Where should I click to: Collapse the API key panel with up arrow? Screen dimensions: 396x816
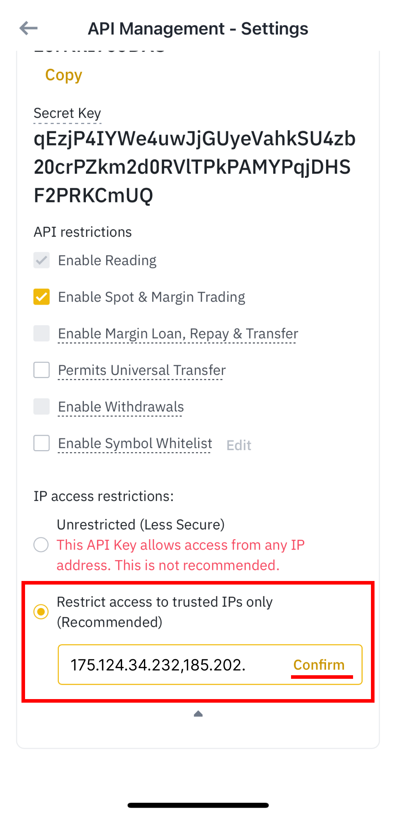(x=198, y=714)
